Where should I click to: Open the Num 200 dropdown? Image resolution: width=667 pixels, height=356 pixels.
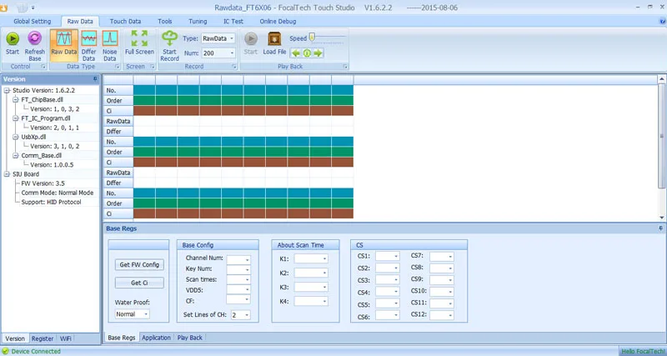pos(232,53)
